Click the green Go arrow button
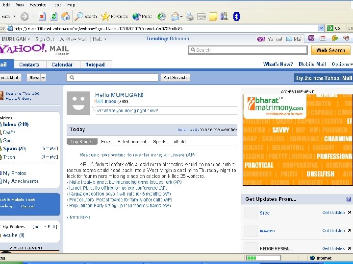 [x=330, y=28]
